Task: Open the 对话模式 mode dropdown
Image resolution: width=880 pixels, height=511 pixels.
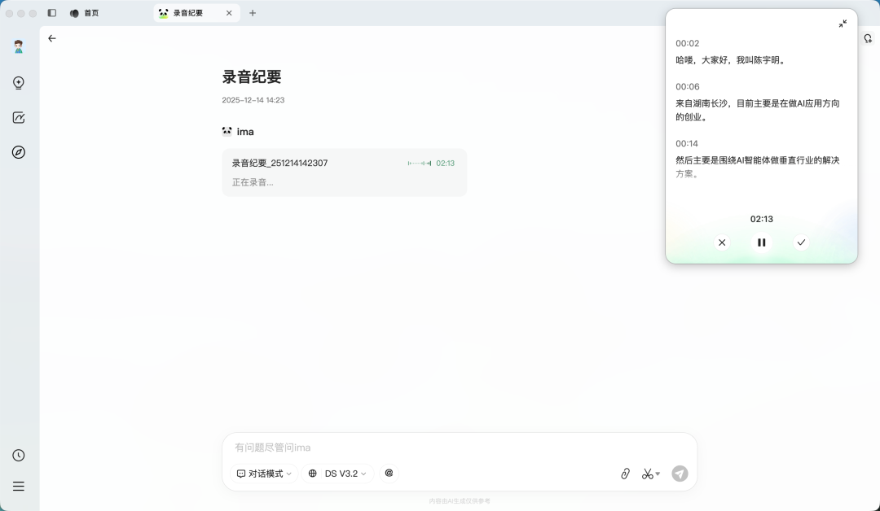Action: pyautogui.click(x=262, y=473)
